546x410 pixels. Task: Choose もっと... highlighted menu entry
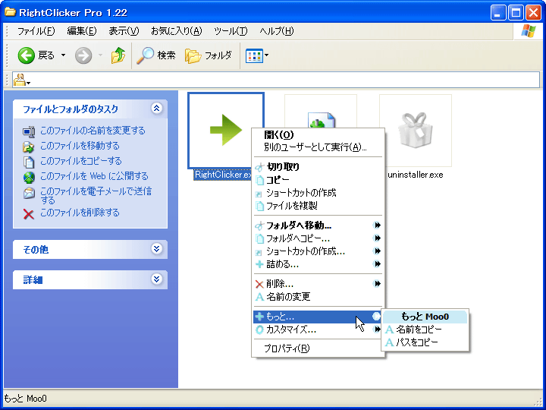[318, 317]
